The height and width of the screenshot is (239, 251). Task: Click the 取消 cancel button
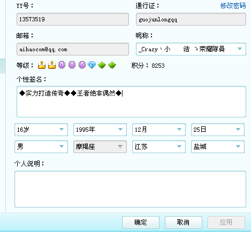[184, 222]
